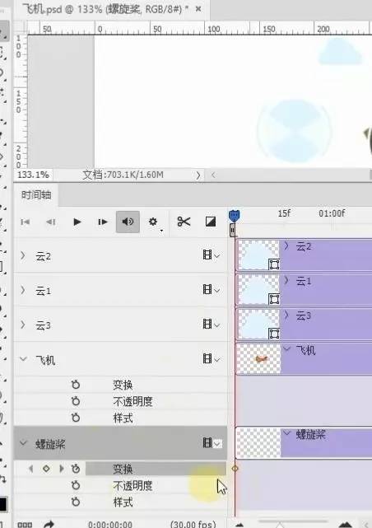Click the 133.1% zoom level field
This screenshot has height=528, width=372.
(33, 175)
